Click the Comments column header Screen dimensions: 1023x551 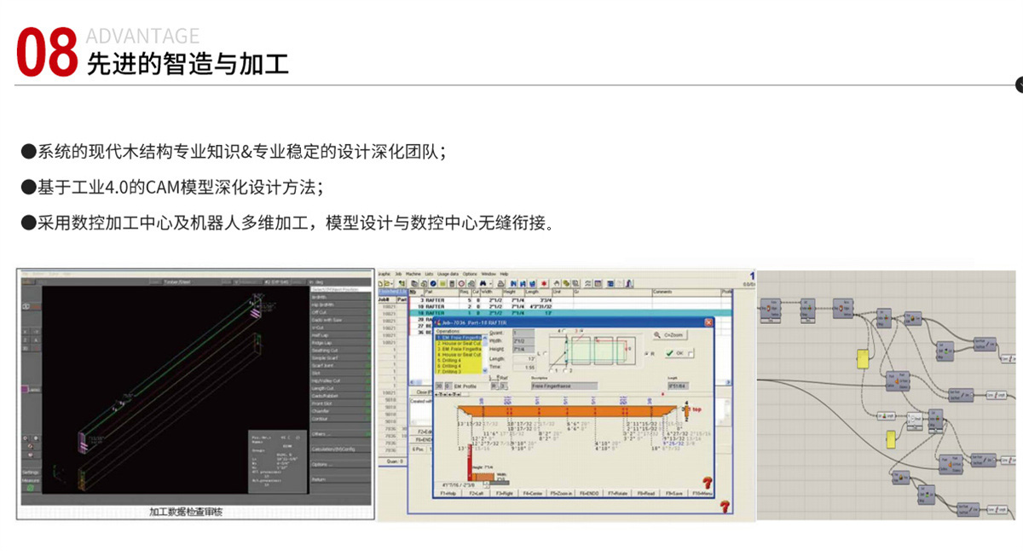tap(686, 292)
